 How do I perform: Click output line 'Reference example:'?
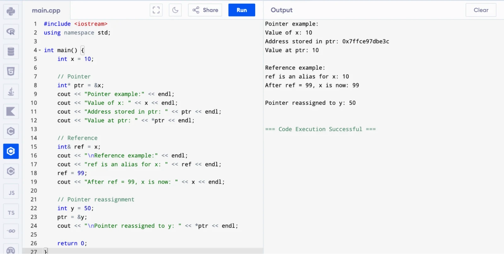coord(295,68)
